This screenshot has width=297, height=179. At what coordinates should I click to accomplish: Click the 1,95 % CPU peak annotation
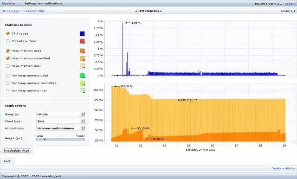(x=136, y=23)
